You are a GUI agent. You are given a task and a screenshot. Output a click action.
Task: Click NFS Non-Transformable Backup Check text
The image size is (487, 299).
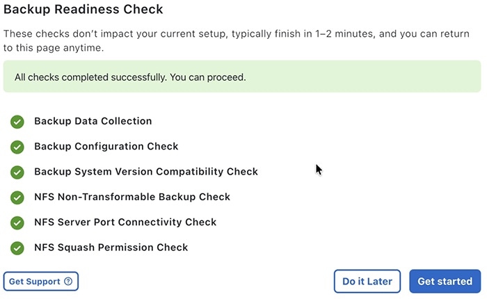pos(131,197)
